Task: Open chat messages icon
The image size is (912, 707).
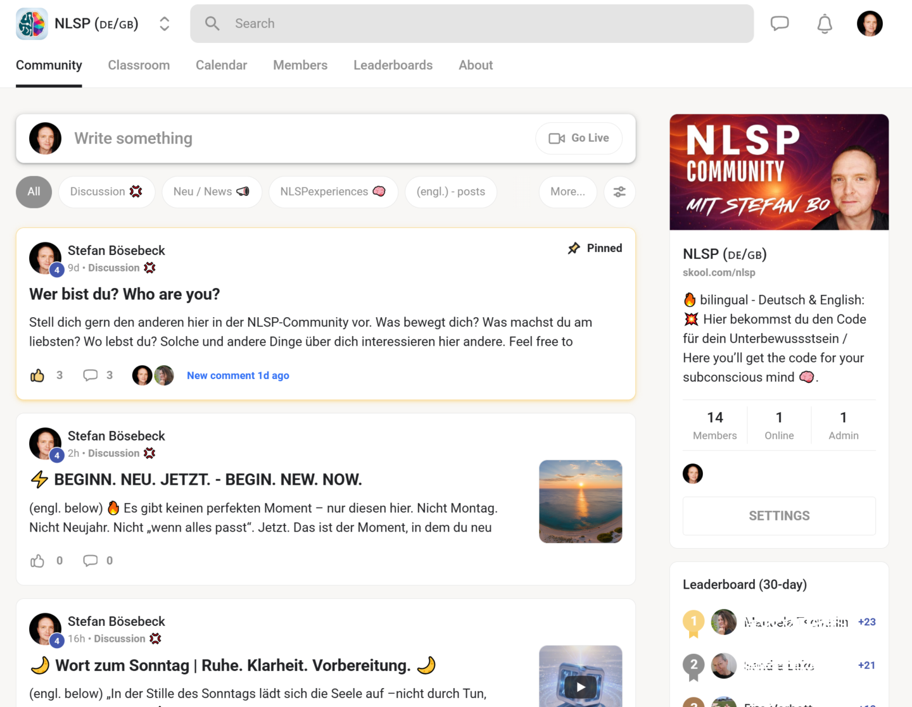Action: pos(780,24)
